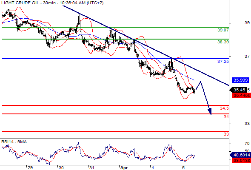This screenshot has width=251, height=170.
Task: Click the 39.07 resistance level label
Action: [x=223, y=30]
